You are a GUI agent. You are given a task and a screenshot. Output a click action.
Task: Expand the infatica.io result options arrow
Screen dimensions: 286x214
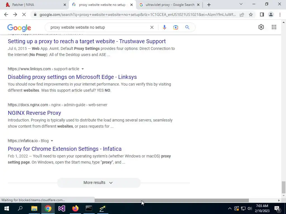pyautogui.click(x=52, y=141)
